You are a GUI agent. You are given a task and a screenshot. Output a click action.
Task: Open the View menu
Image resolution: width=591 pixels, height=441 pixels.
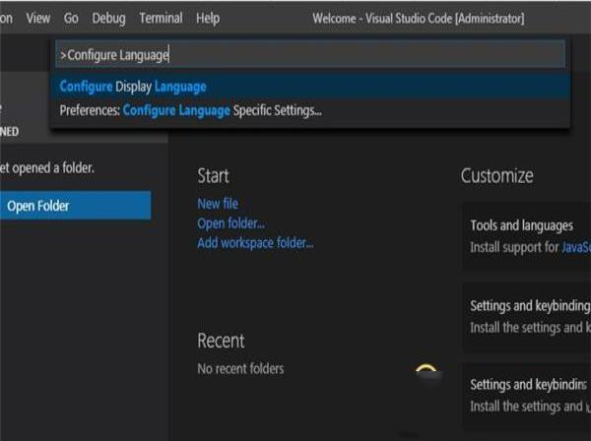click(x=38, y=18)
